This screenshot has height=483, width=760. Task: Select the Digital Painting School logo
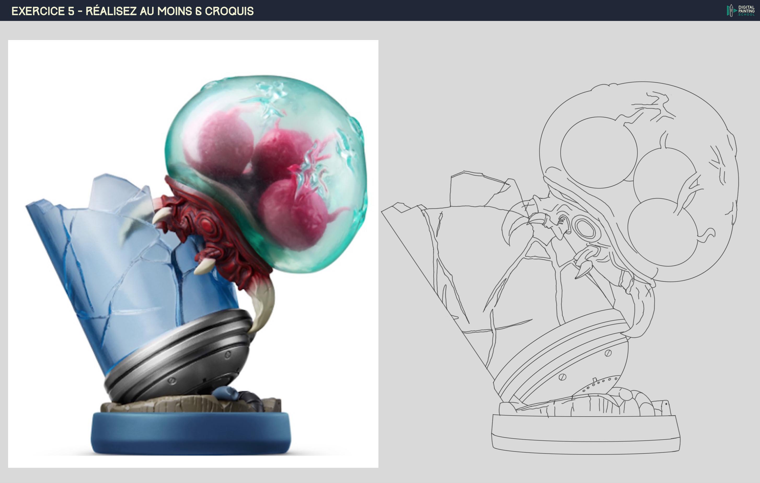pos(740,10)
